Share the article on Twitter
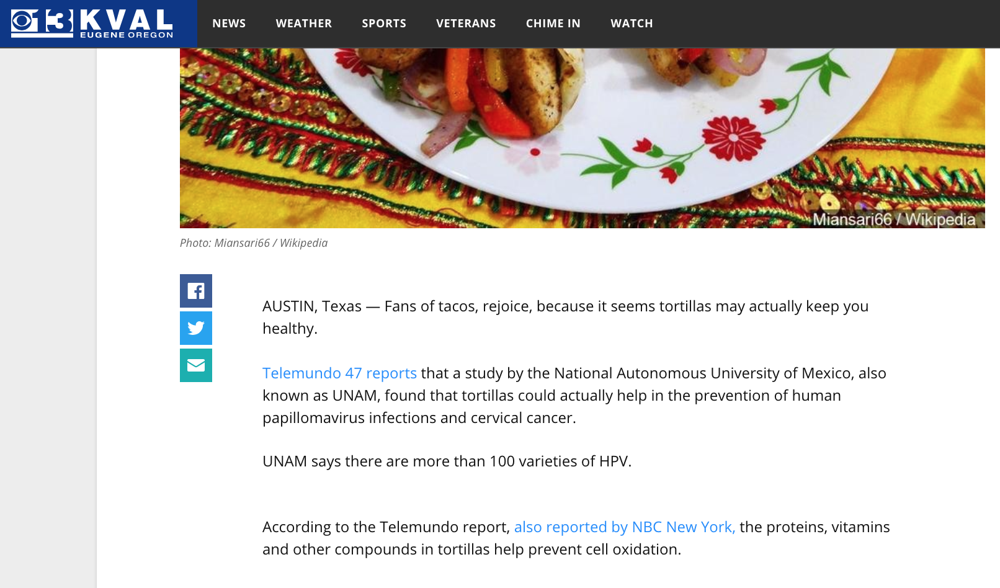Viewport: 1000px width, 588px height. (196, 329)
